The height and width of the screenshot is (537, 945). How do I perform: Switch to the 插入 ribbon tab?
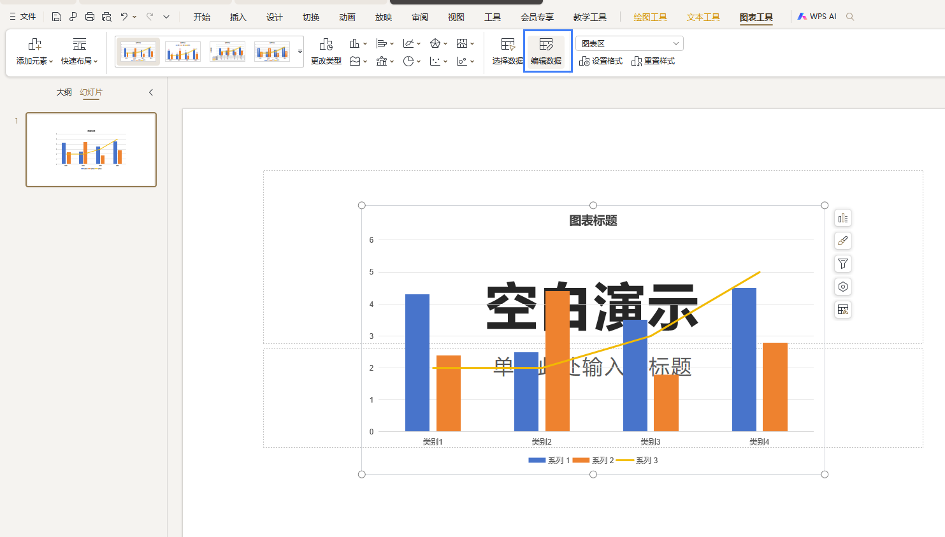point(238,17)
